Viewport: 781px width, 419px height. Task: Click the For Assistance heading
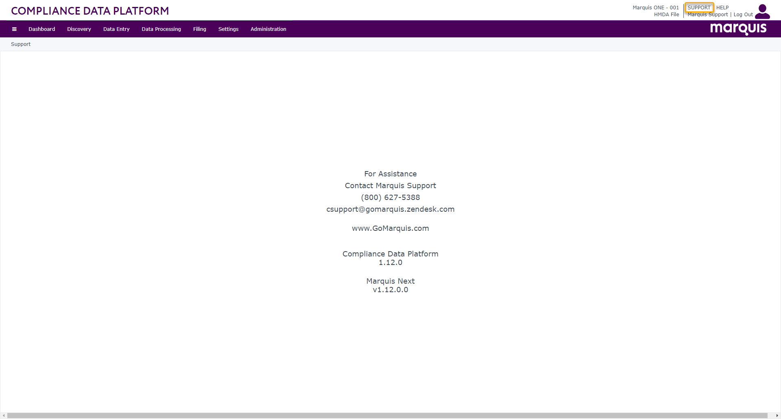tap(390, 174)
